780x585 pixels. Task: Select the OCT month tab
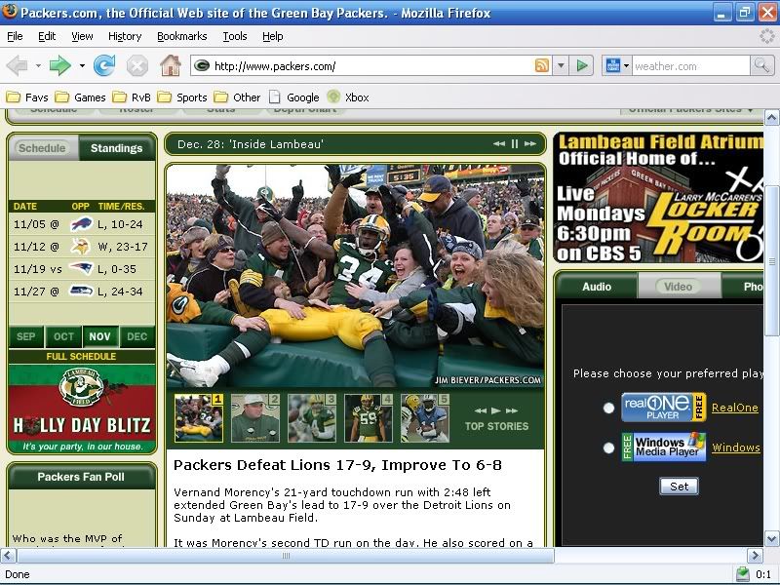pyautogui.click(x=63, y=336)
